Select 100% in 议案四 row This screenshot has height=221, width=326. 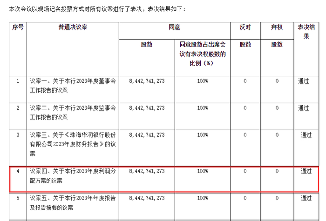point(203,171)
